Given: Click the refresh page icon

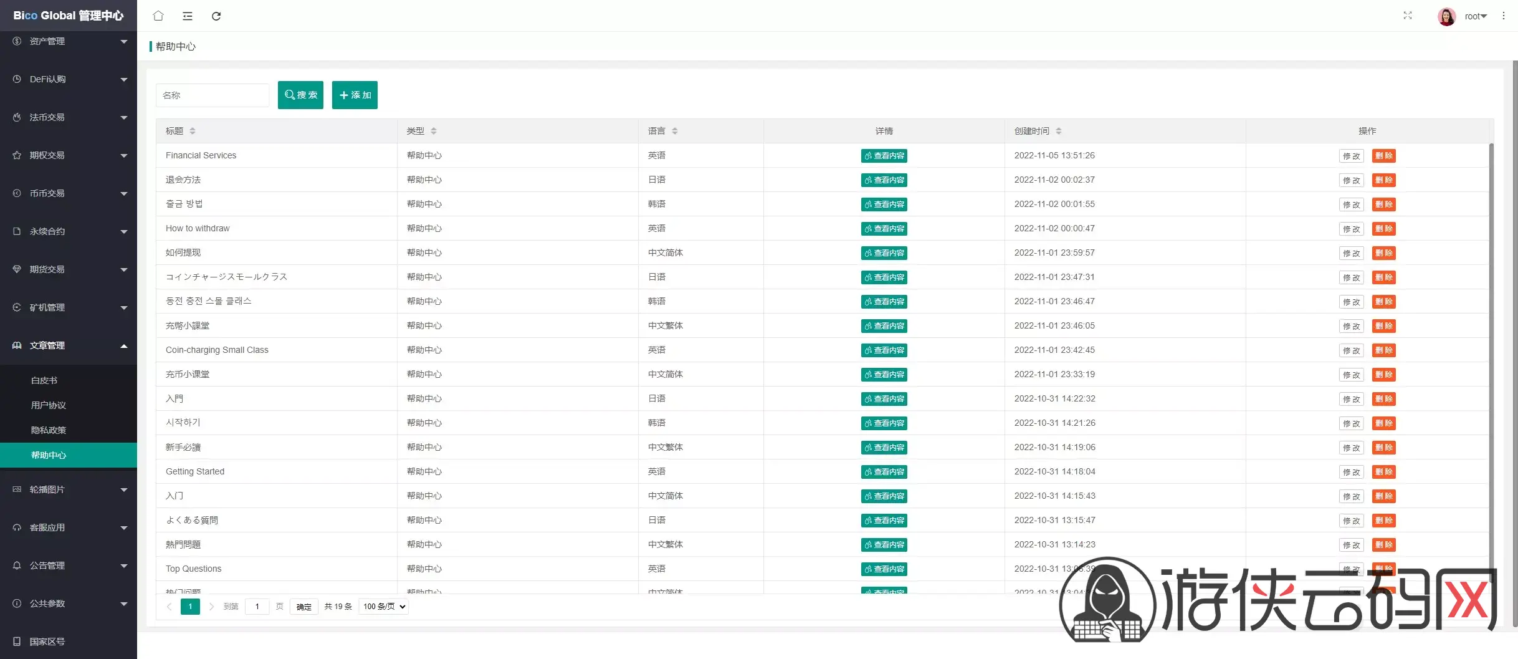Looking at the screenshot, I should 216,16.
